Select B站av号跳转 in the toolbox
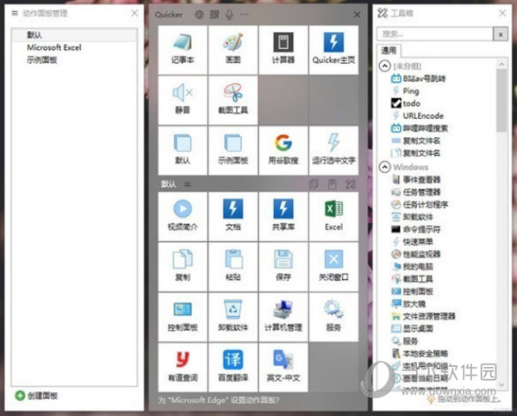Image resolution: width=517 pixels, height=416 pixels. 418,78
